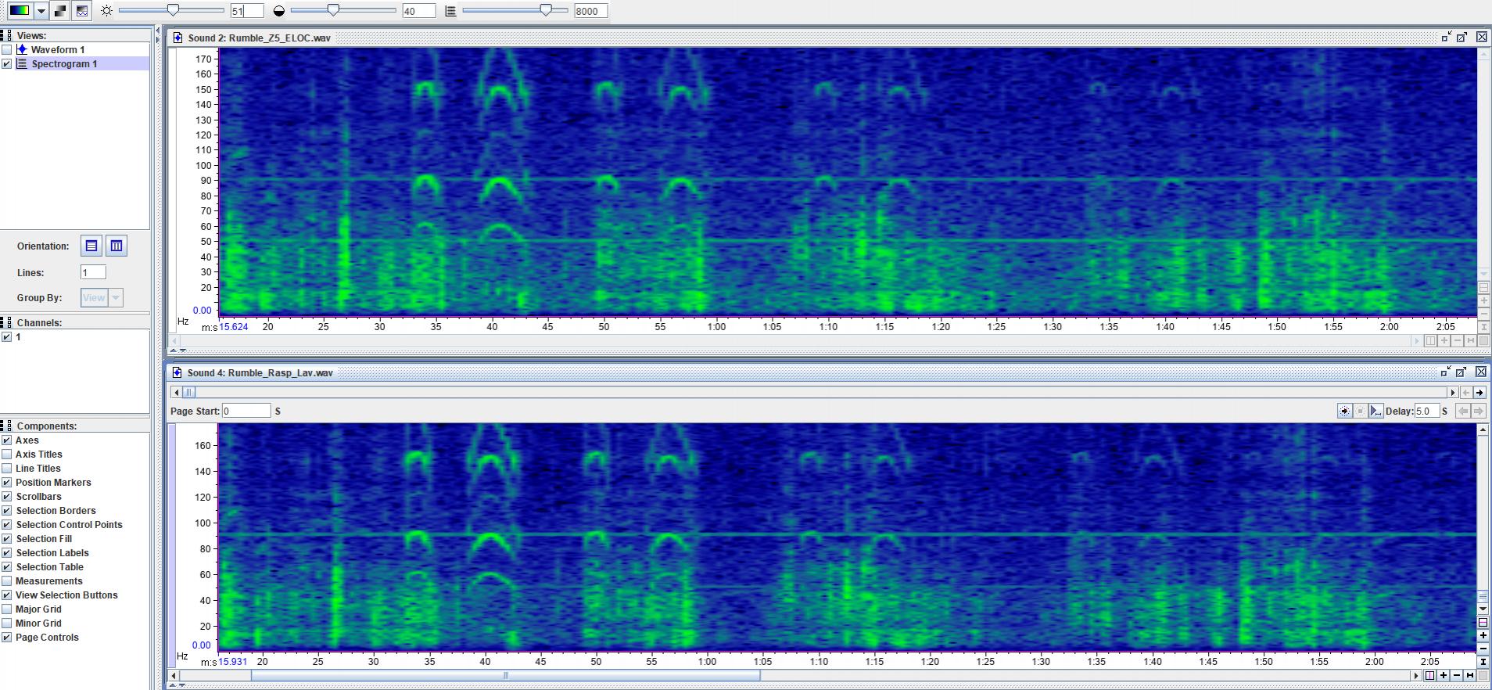
Task: Click the contrast half-circle icon
Action: 279,11
